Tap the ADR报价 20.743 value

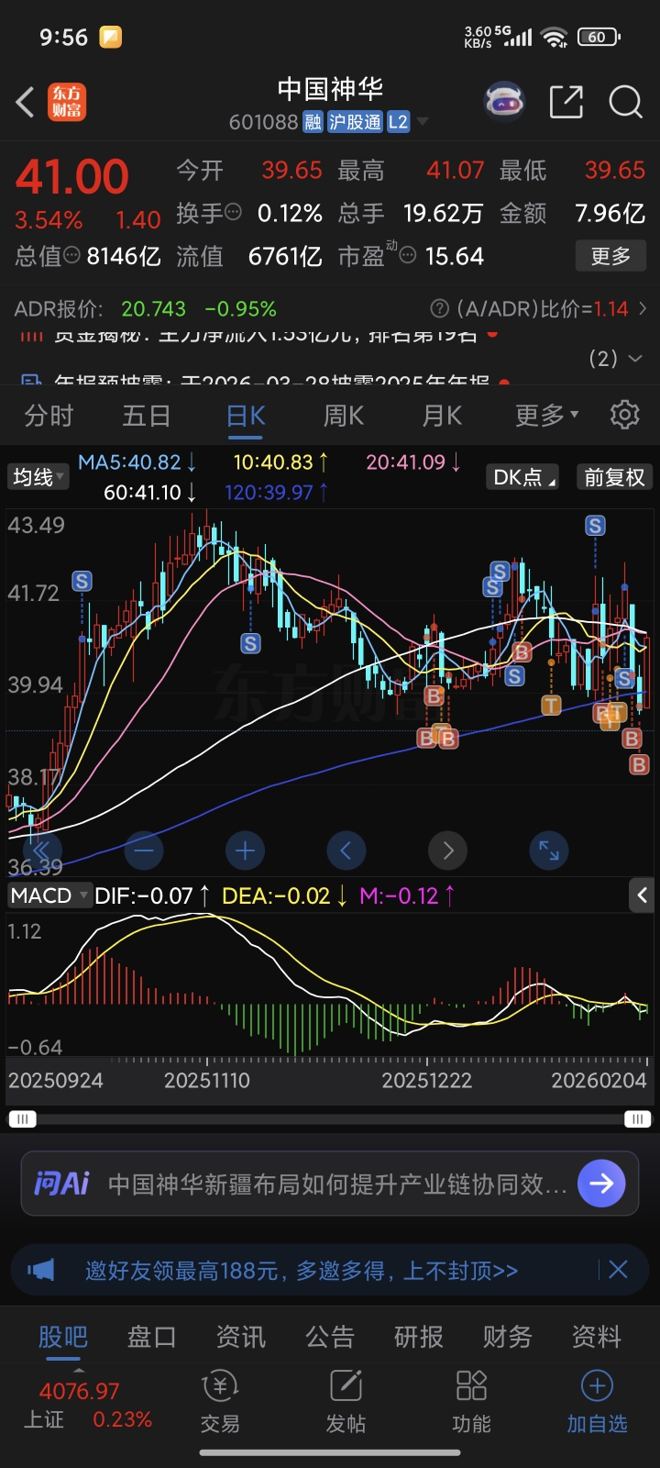pos(153,309)
